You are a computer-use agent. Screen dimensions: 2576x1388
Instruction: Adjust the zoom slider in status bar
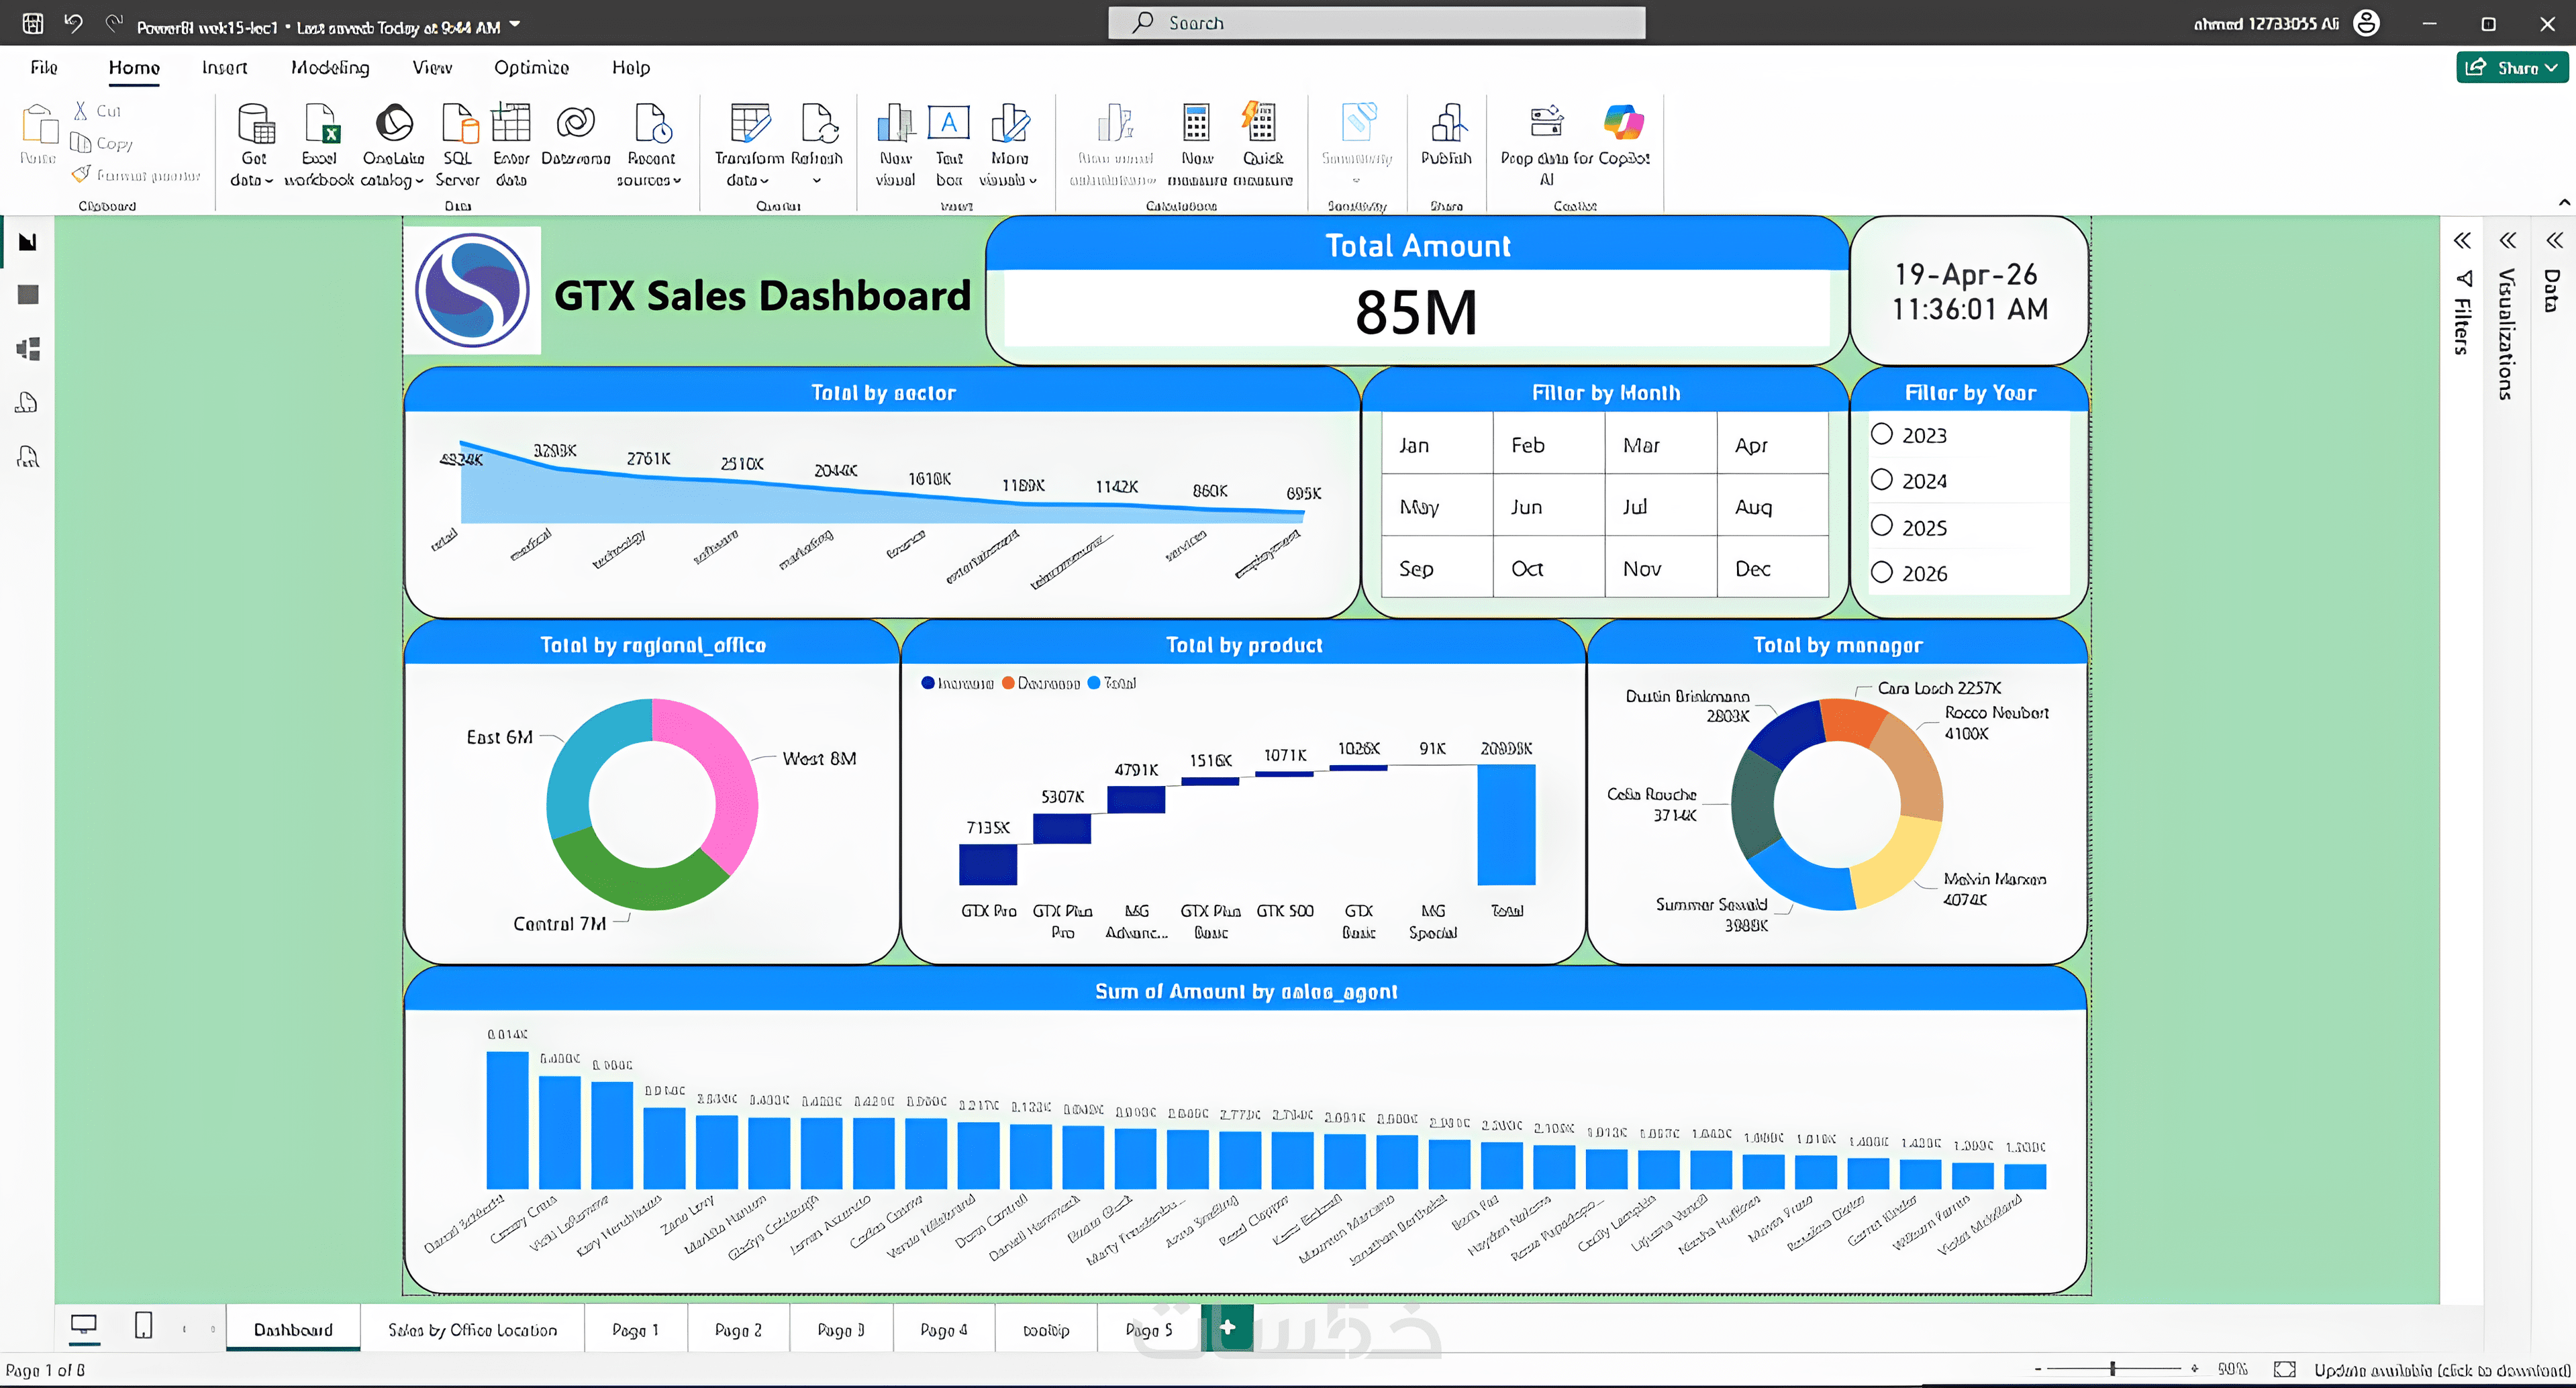click(2112, 1369)
